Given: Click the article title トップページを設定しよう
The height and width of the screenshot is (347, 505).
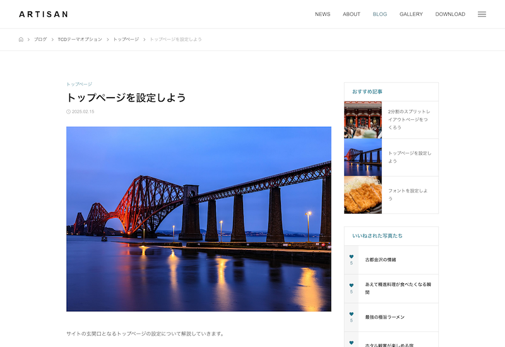Looking at the screenshot, I should pos(126,98).
